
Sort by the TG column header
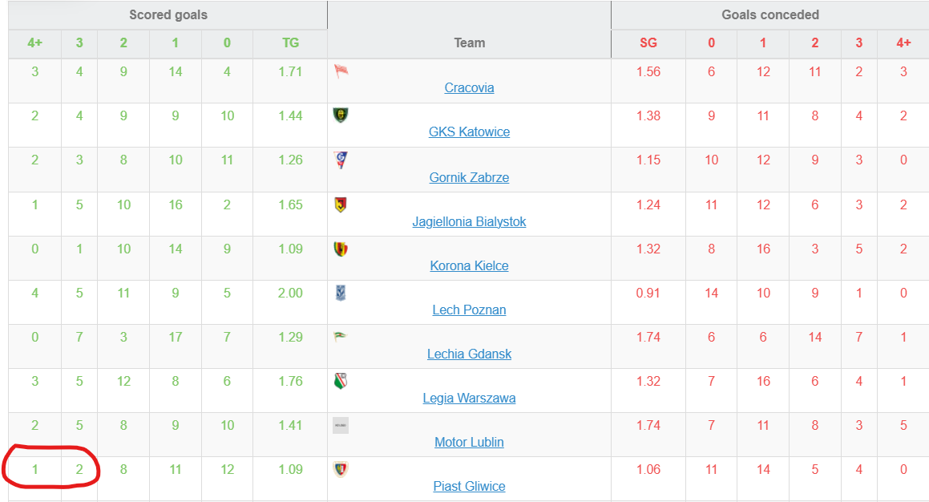pos(290,43)
